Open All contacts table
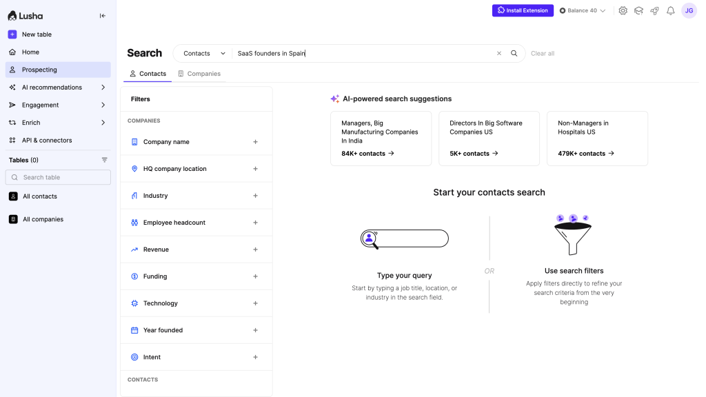 point(40,196)
